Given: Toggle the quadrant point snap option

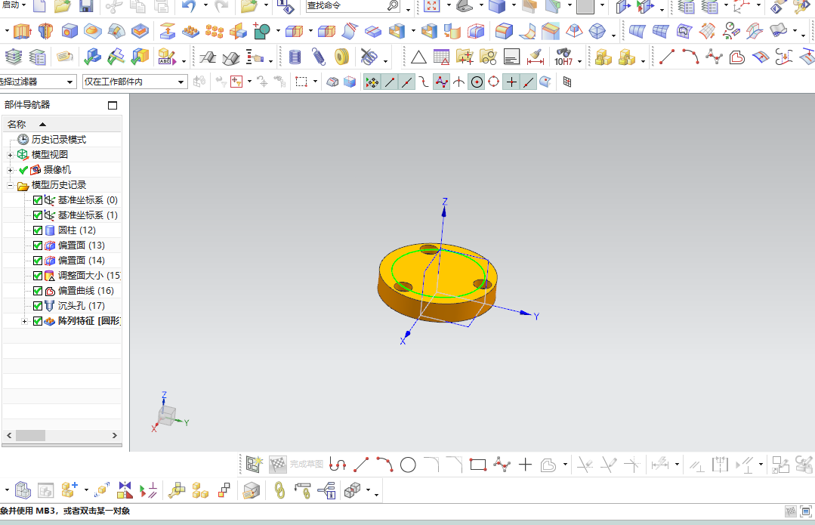Looking at the screenshot, I should click(x=494, y=82).
